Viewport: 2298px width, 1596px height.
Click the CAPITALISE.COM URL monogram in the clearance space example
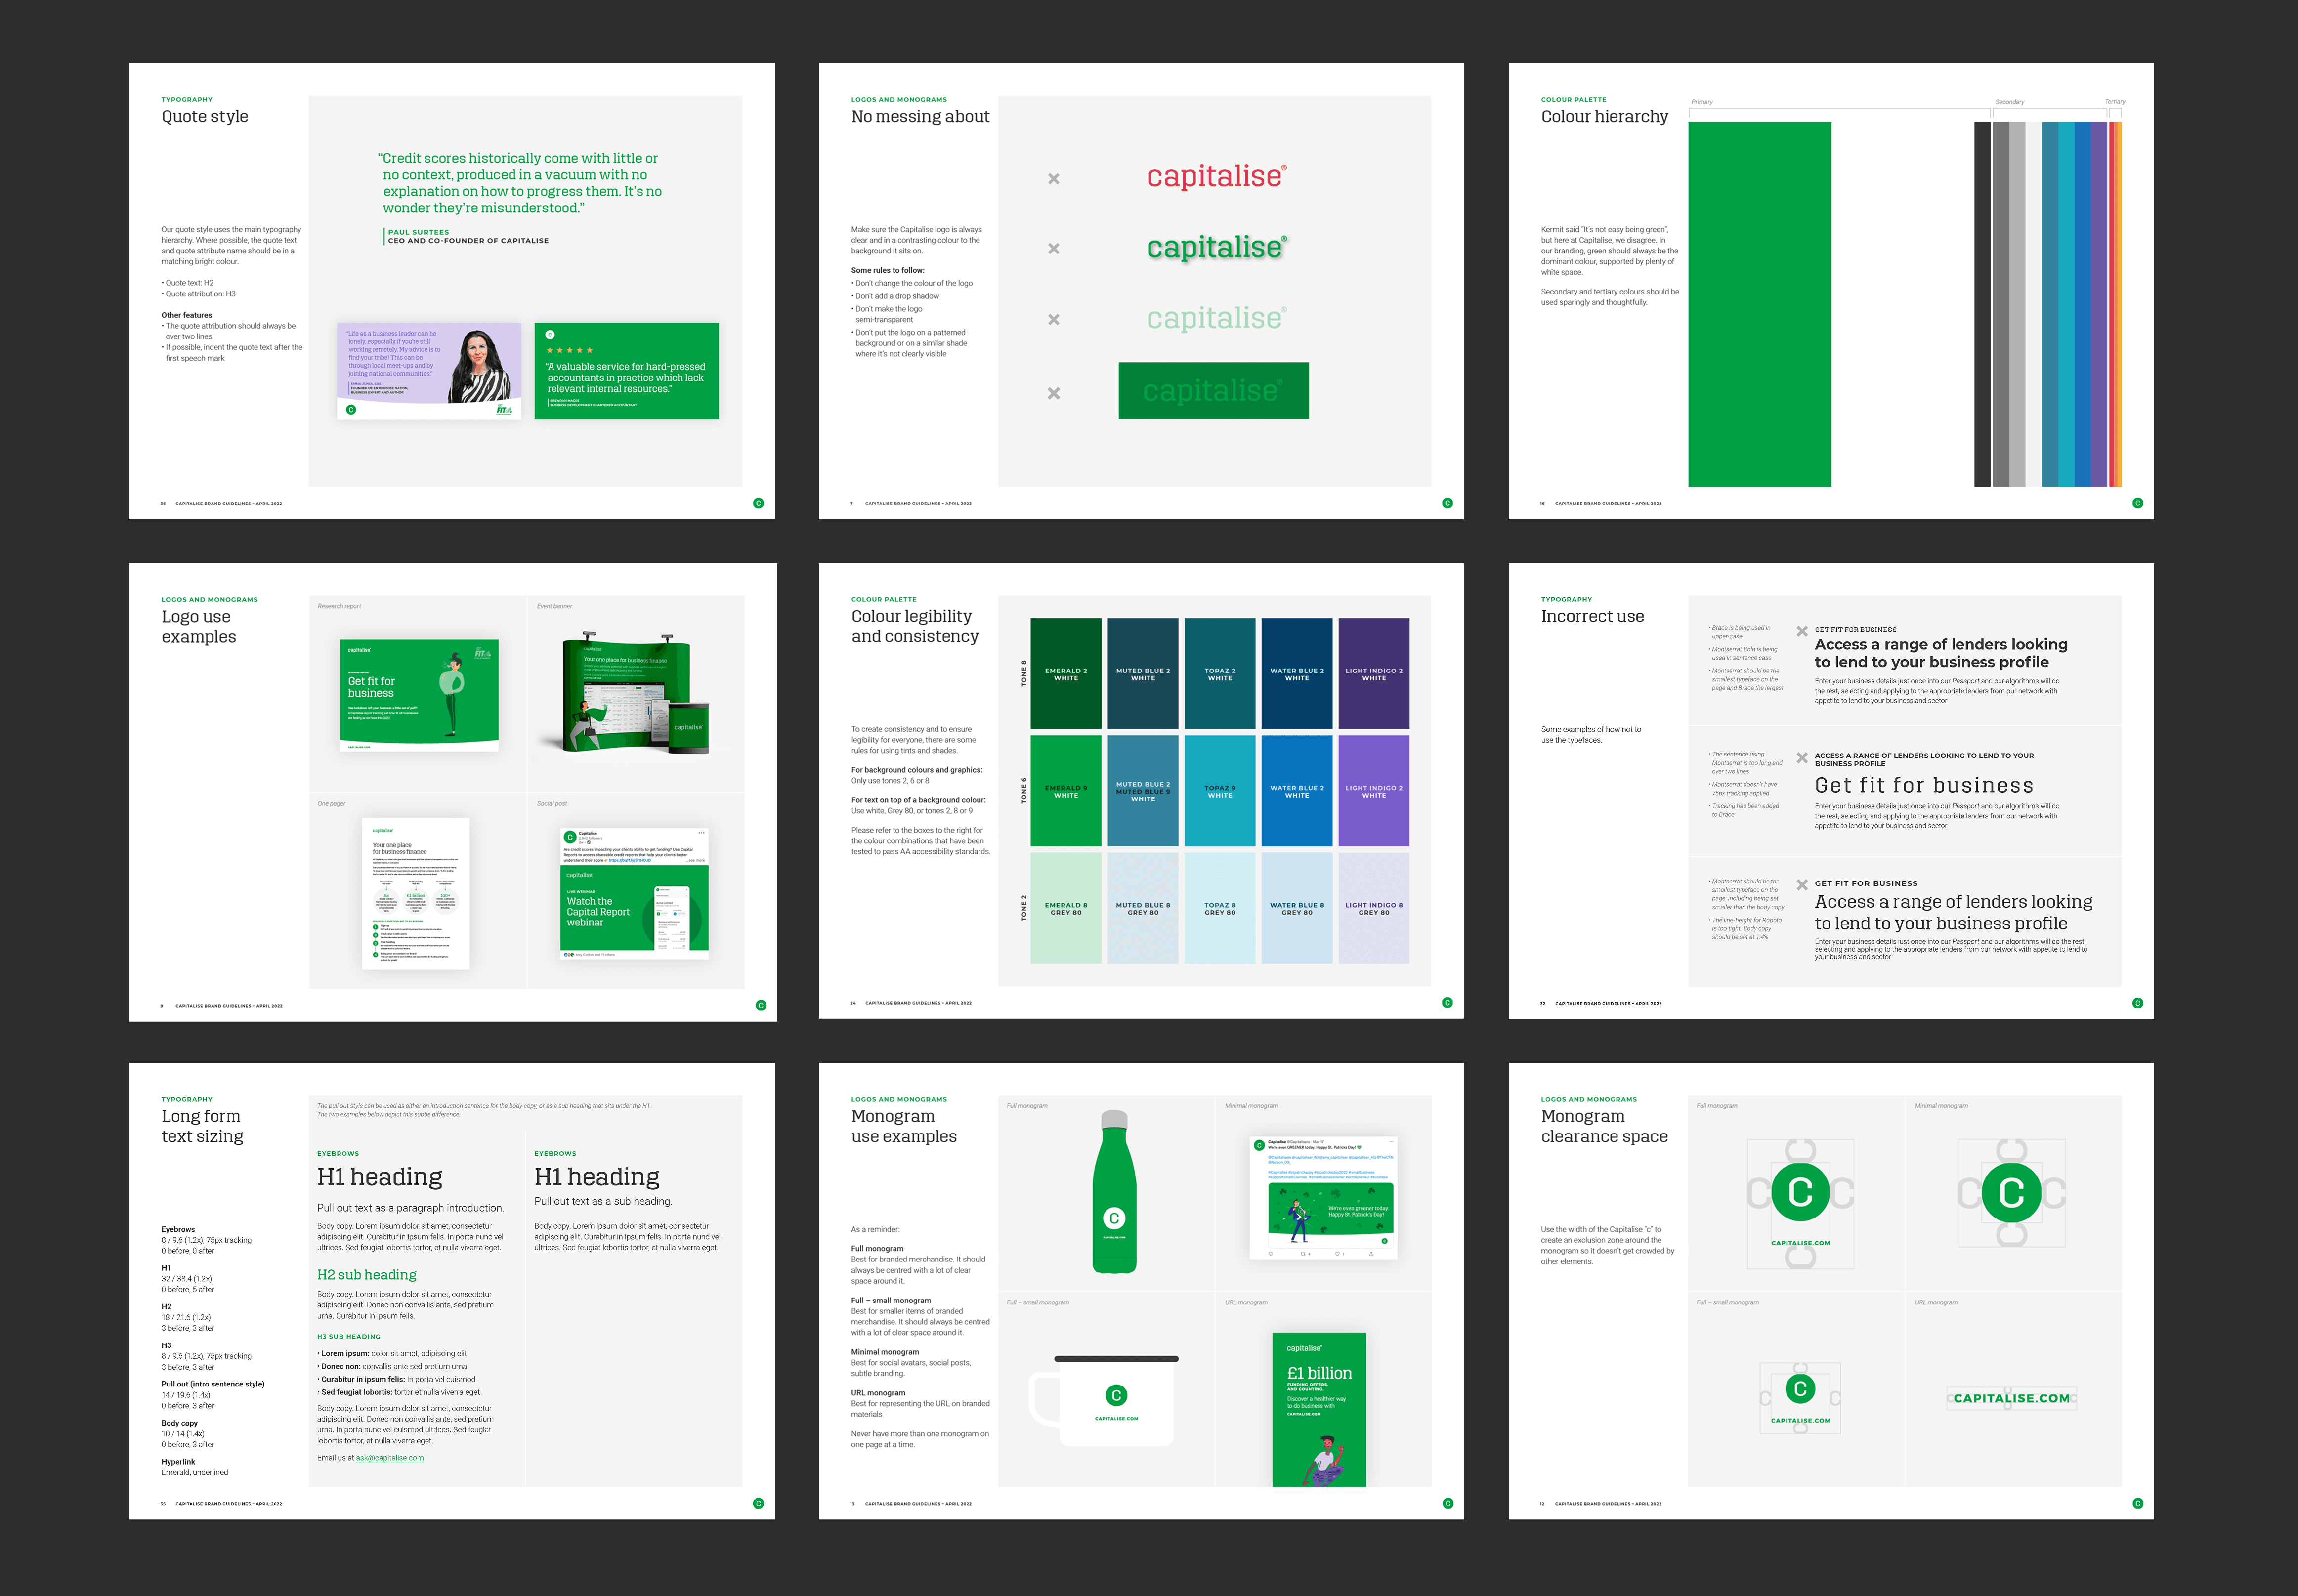[x=2011, y=1398]
